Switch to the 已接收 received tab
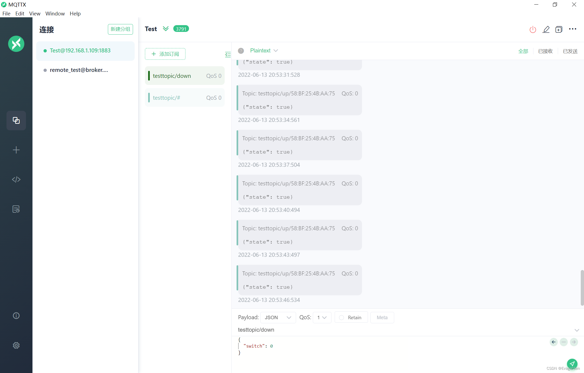The image size is (584, 373). (545, 51)
